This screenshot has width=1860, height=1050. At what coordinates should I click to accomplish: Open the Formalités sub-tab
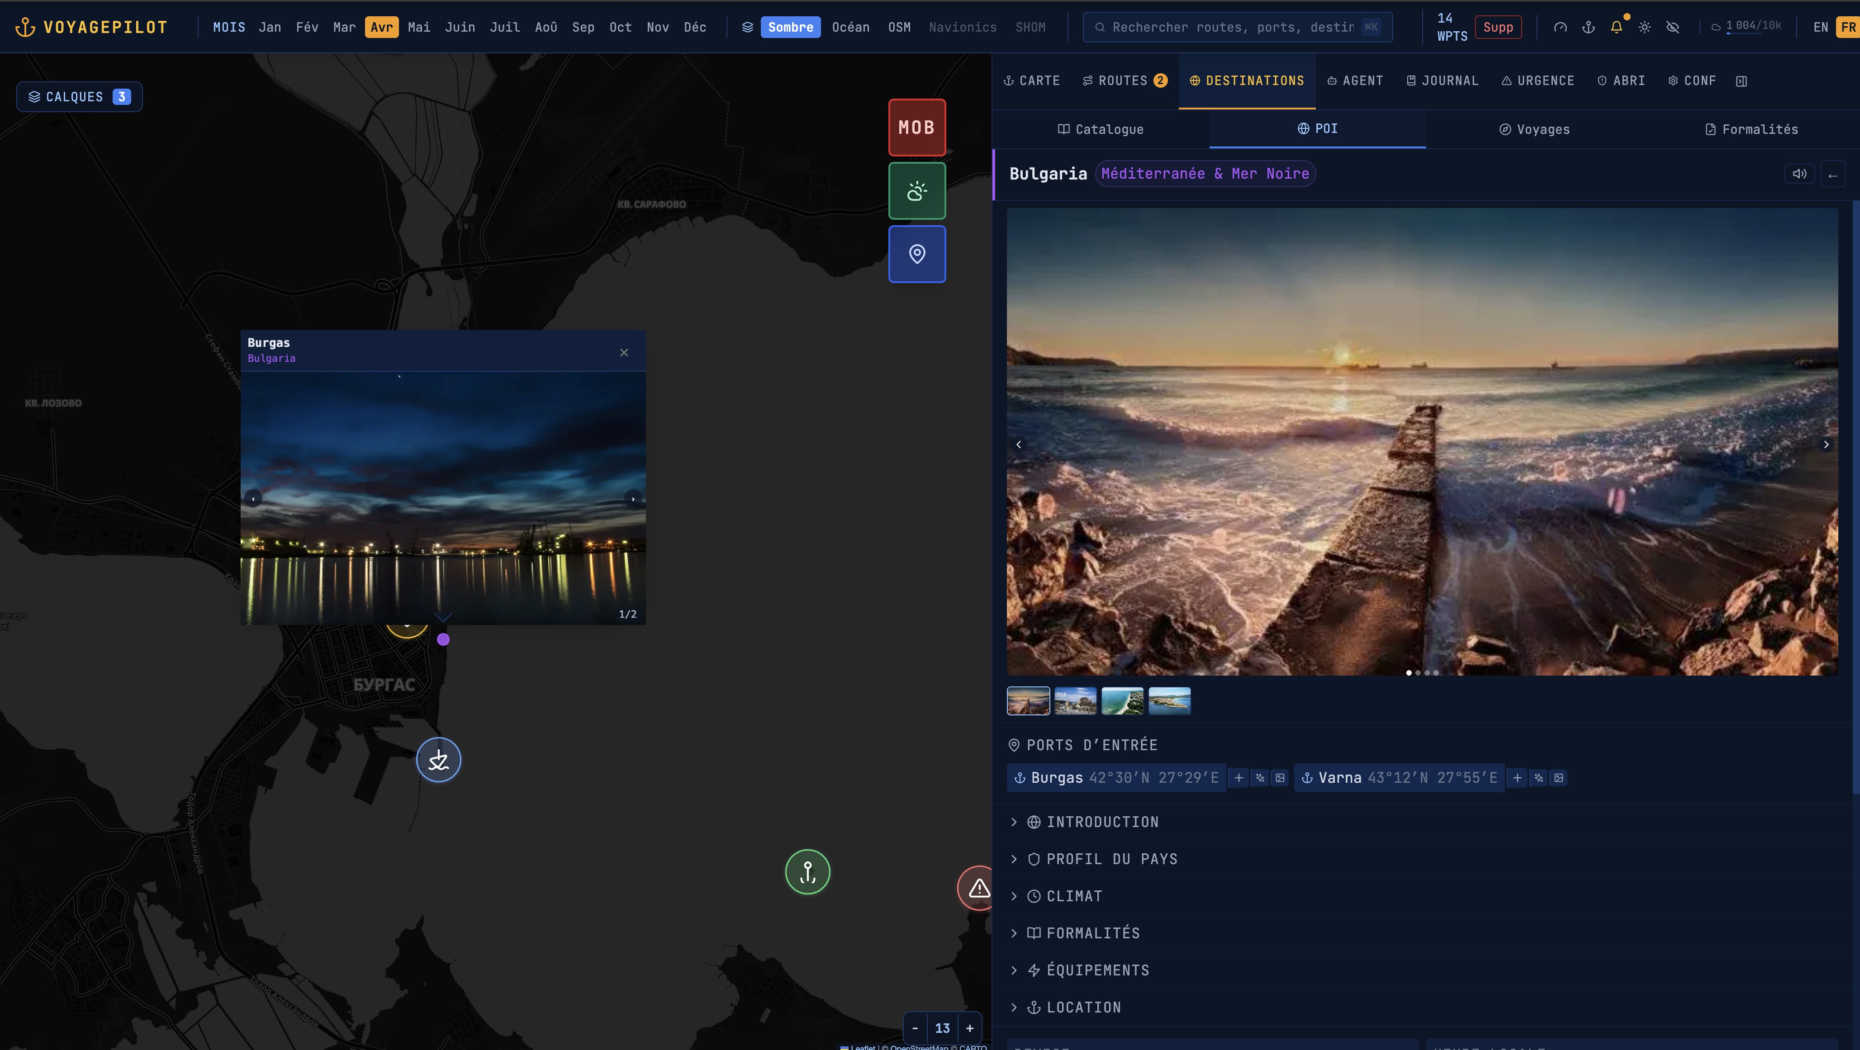[x=1751, y=129]
